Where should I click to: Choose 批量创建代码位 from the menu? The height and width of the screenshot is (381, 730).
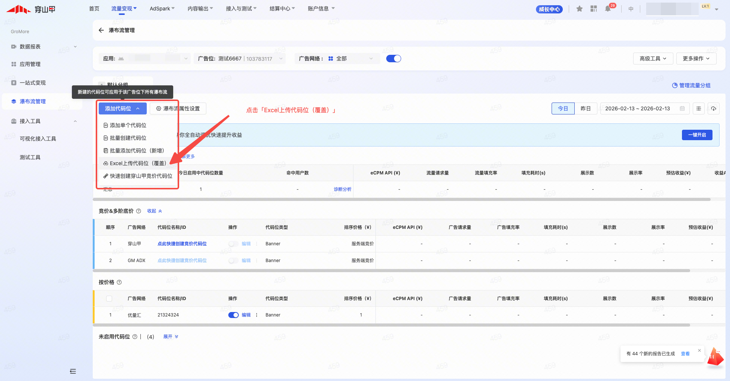point(128,138)
